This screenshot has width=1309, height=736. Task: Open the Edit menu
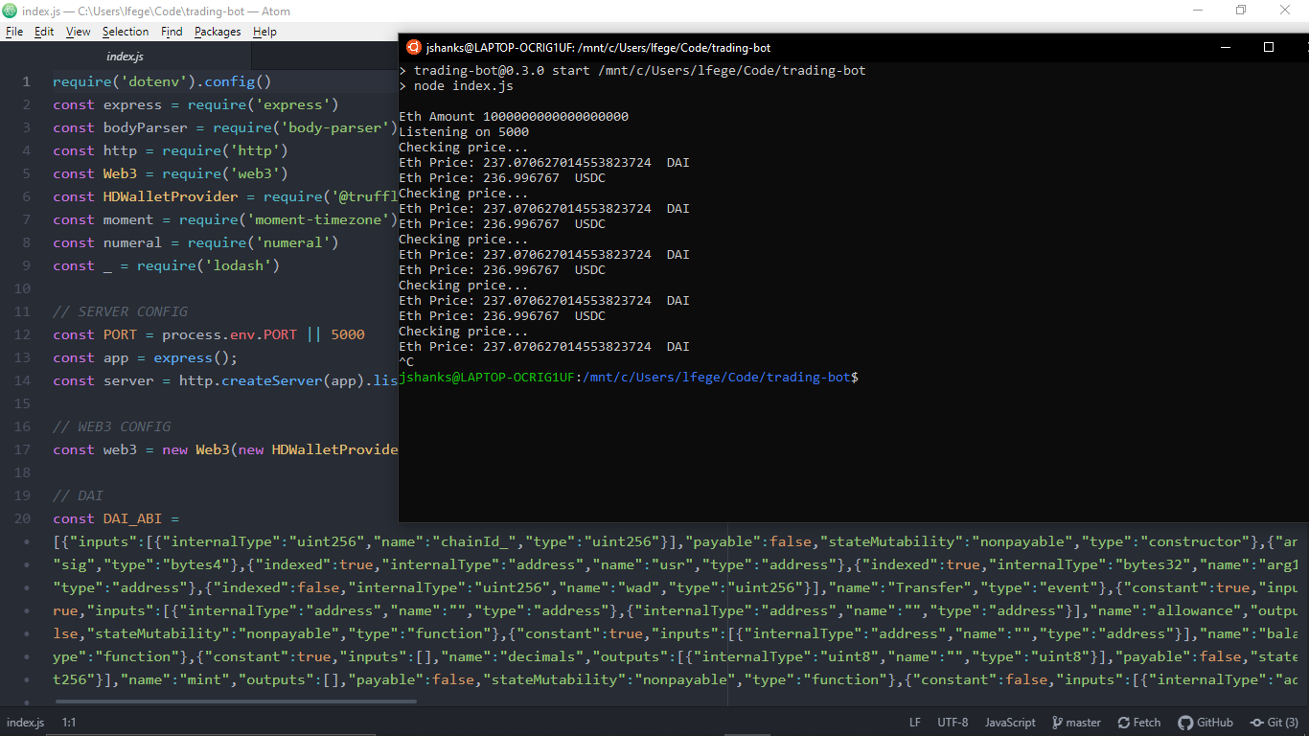[44, 32]
